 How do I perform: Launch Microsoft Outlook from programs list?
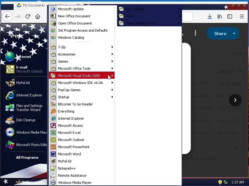coord(82,140)
